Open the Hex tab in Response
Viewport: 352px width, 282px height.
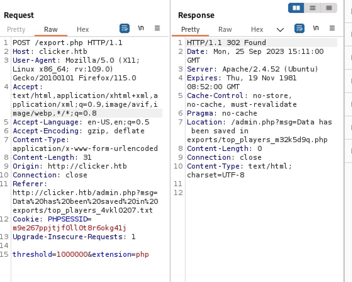257,29
